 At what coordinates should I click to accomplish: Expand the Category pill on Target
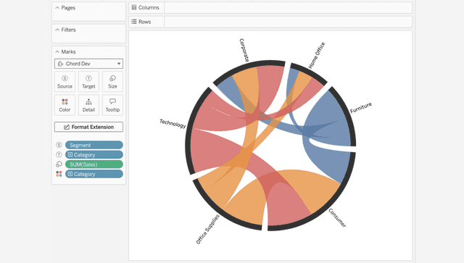click(70, 155)
